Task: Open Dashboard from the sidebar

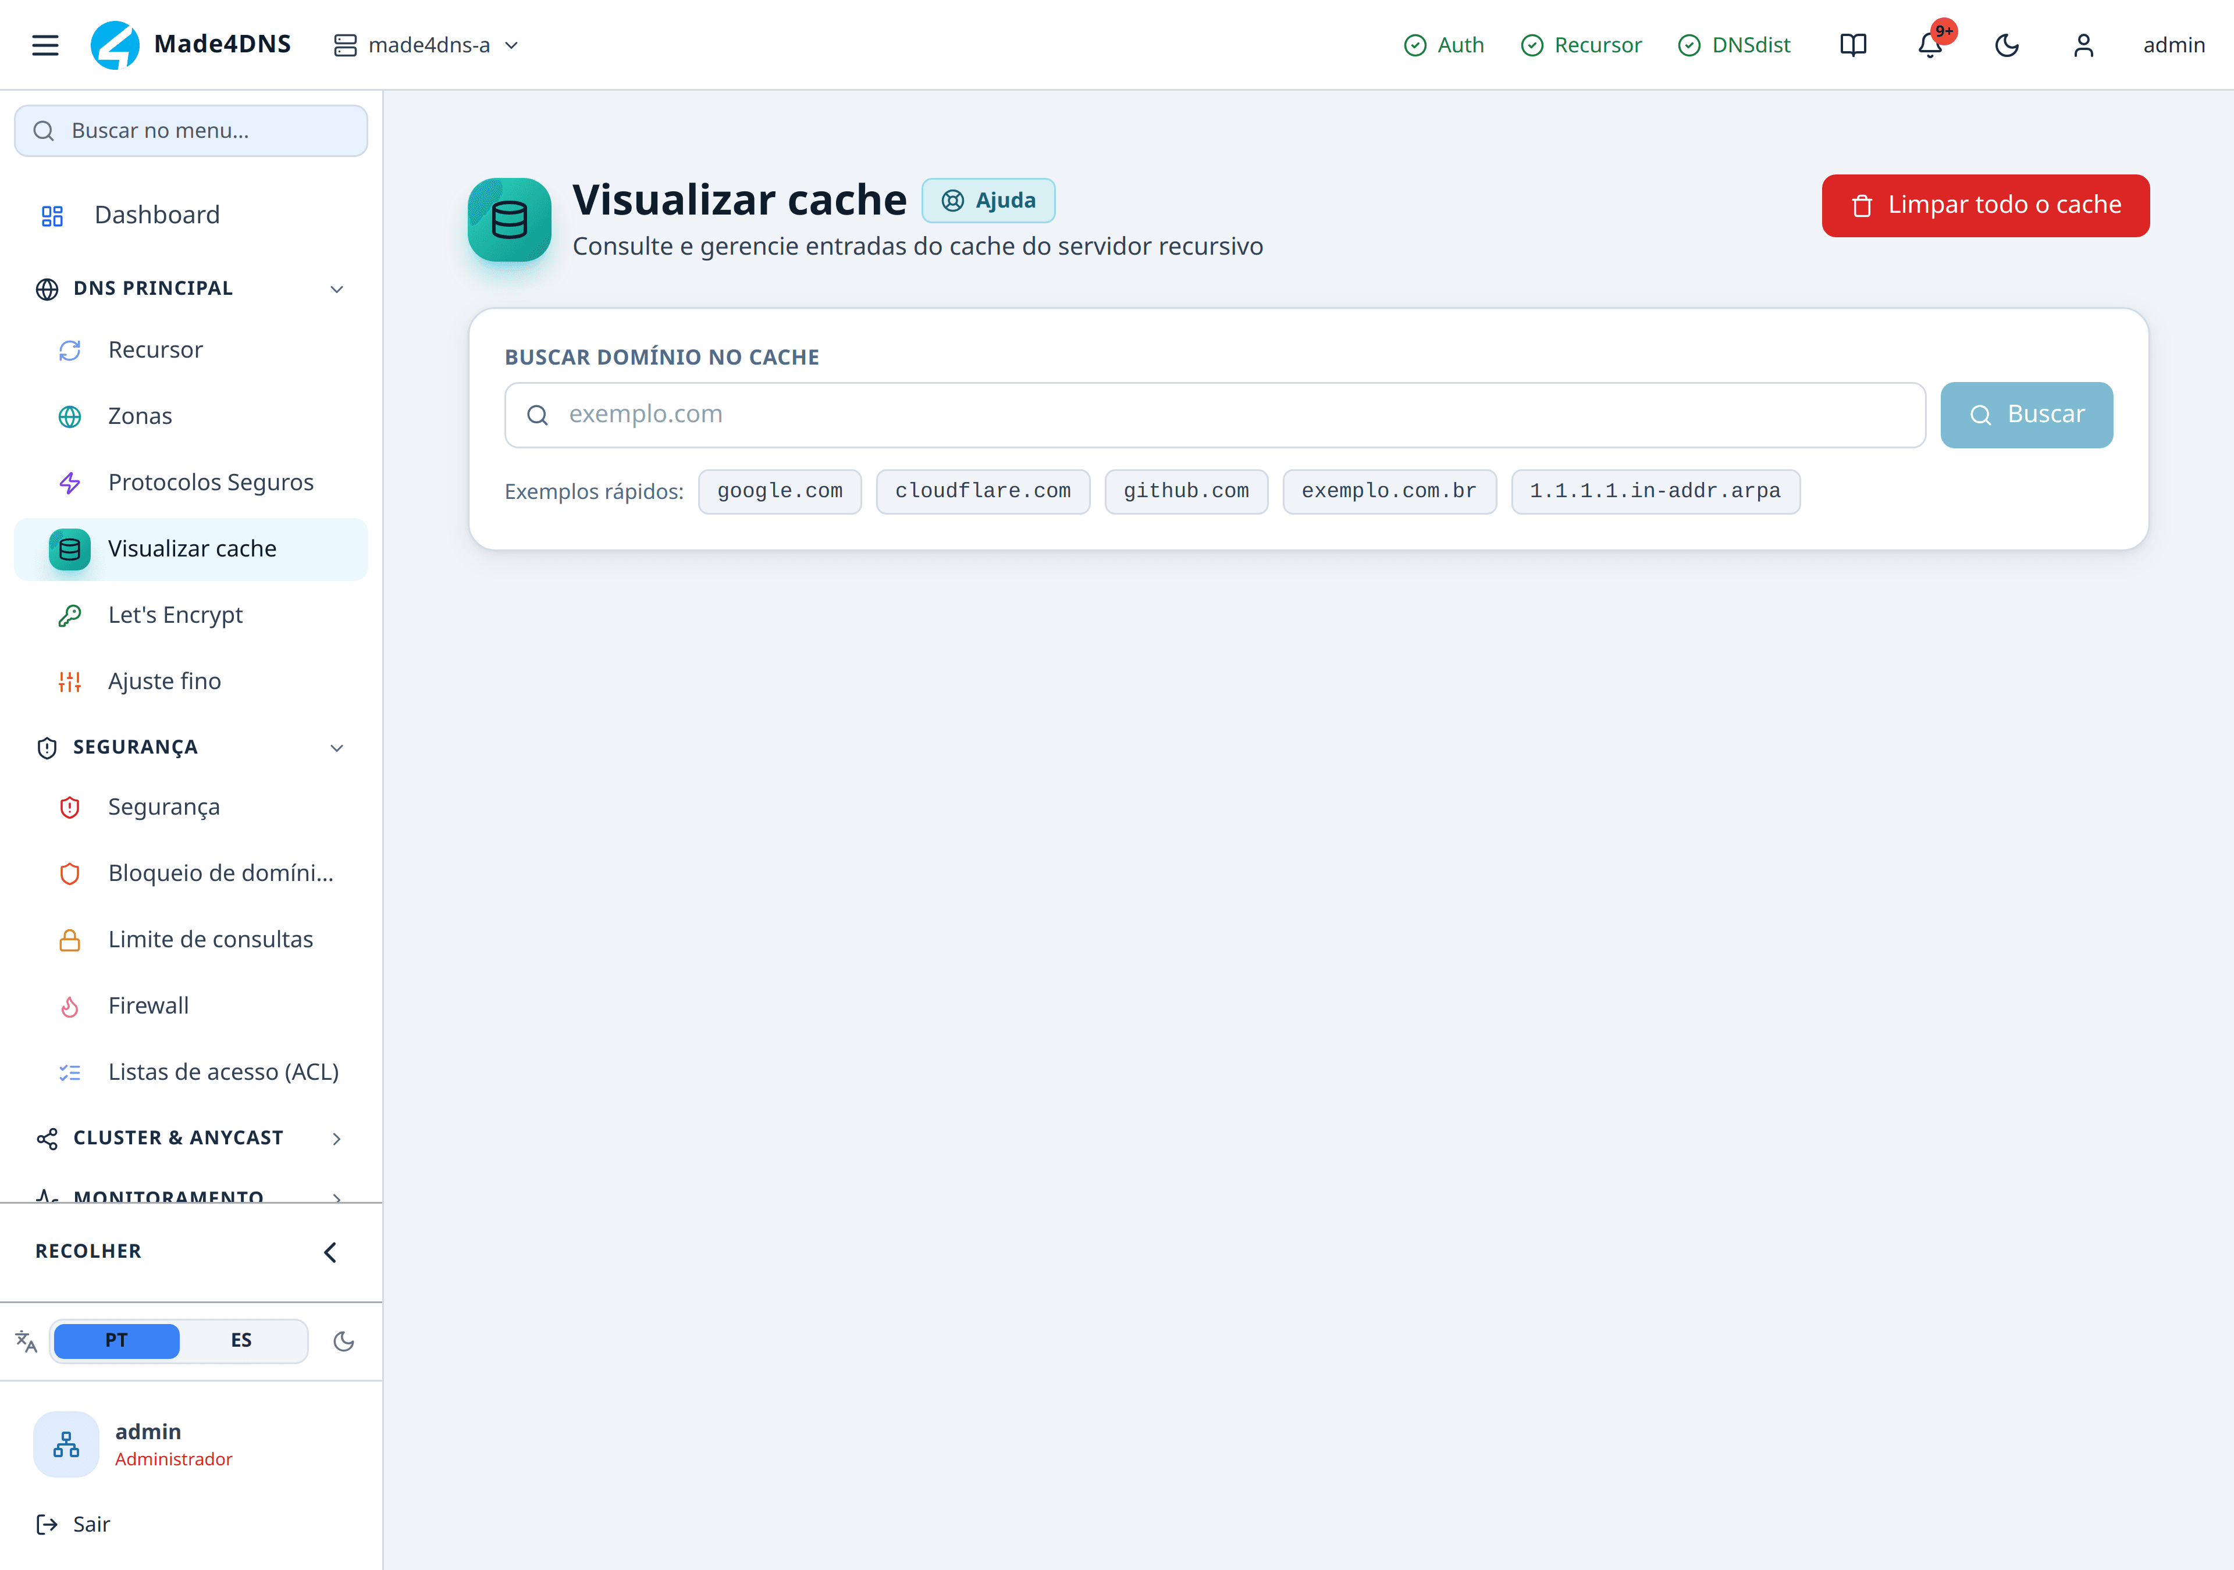Action: pos(191,215)
